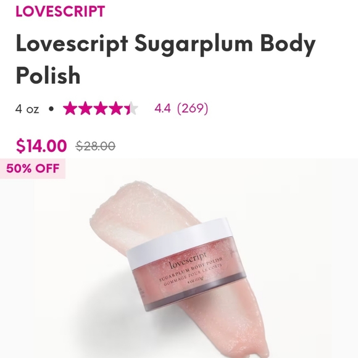Click the lovescript logo on the jar
Viewport: 358px width, 358px height.
(x=188, y=260)
